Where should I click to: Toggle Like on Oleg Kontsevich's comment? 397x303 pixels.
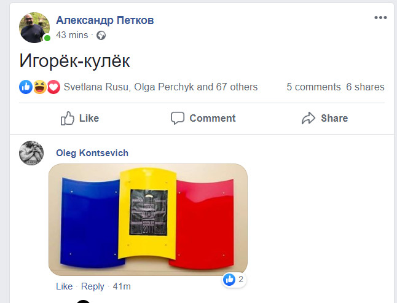pyautogui.click(x=65, y=286)
